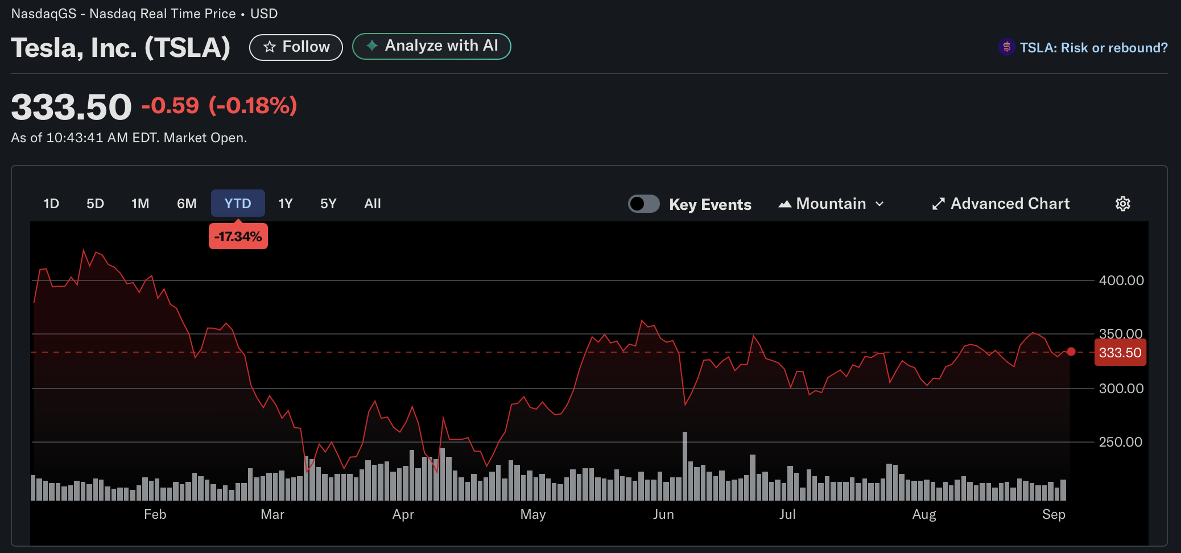Open the 'TSLA: Risk or rebound?' link

point(1093,48)
